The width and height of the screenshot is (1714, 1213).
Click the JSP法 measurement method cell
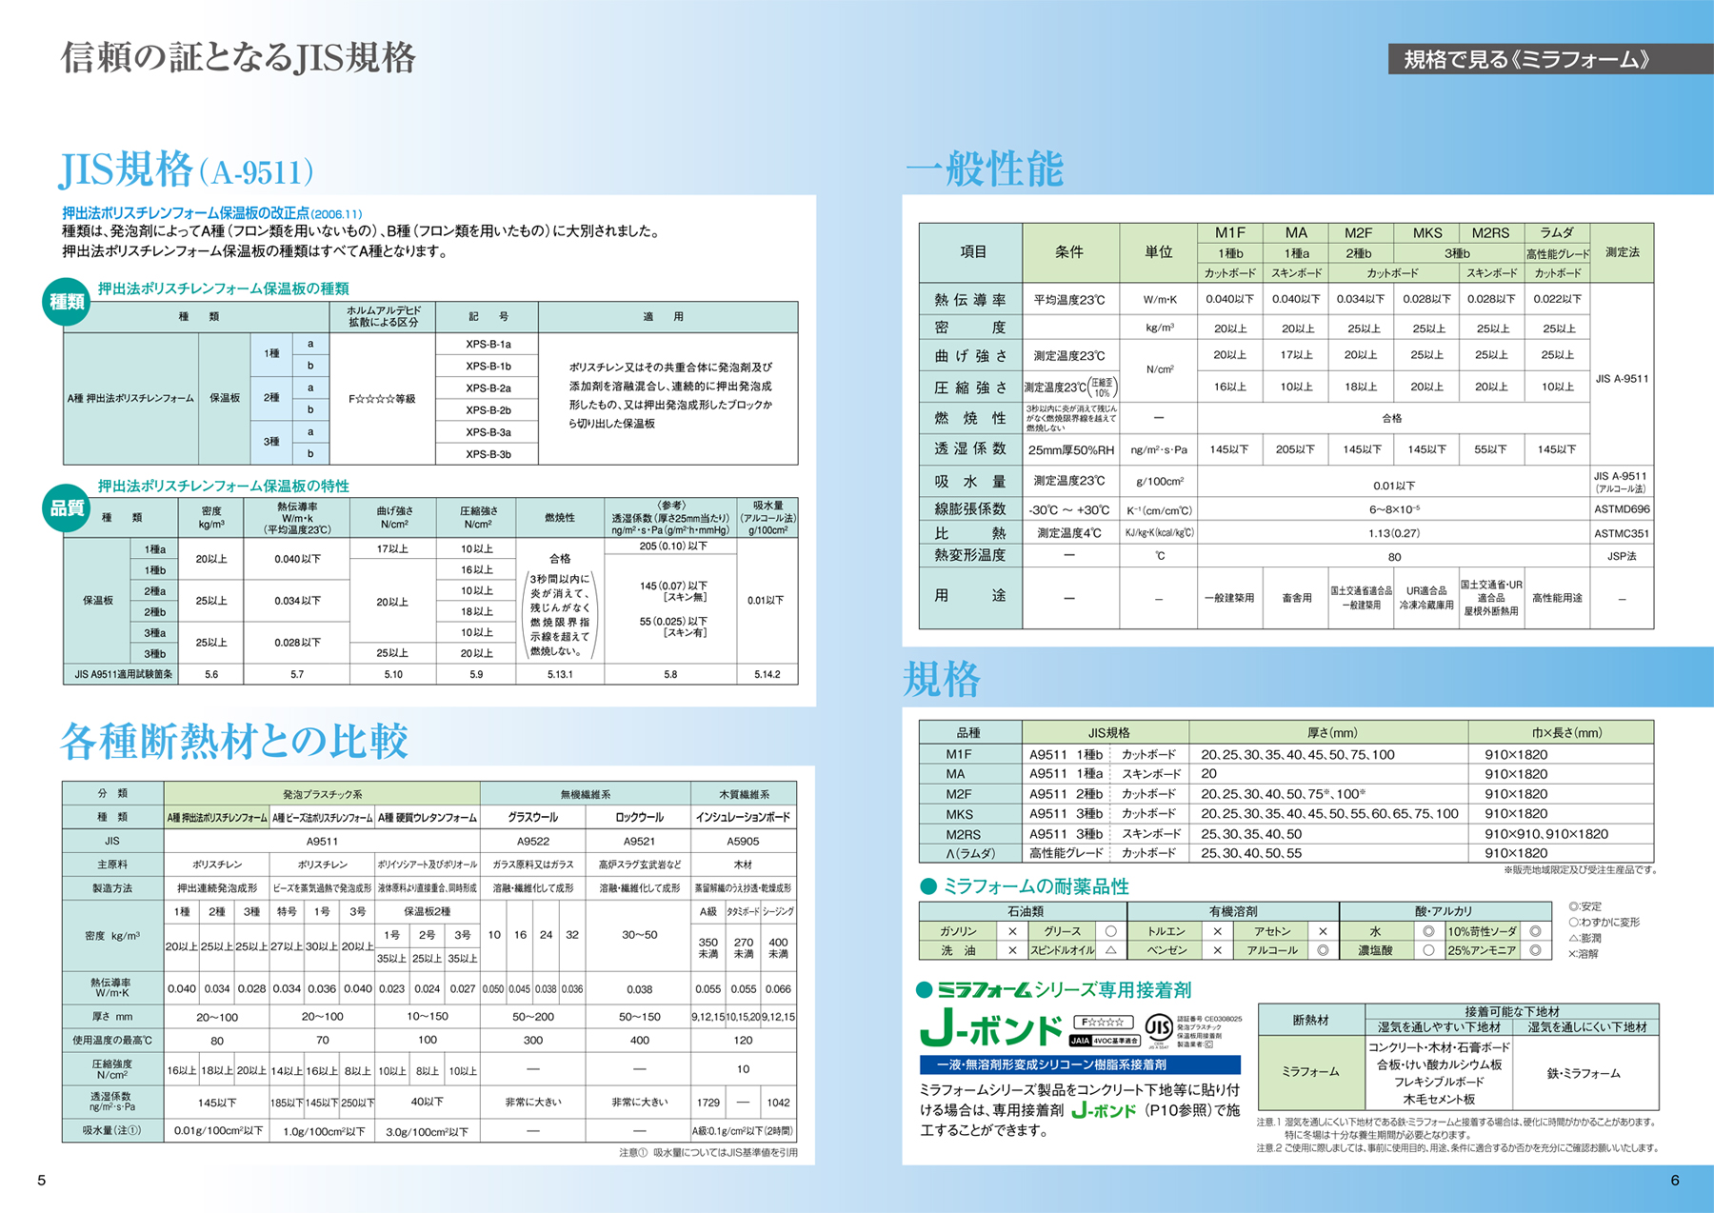tap(1622, 556)
